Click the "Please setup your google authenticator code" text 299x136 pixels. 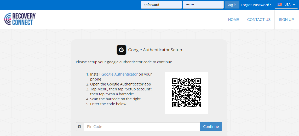(x=124, y=62)
